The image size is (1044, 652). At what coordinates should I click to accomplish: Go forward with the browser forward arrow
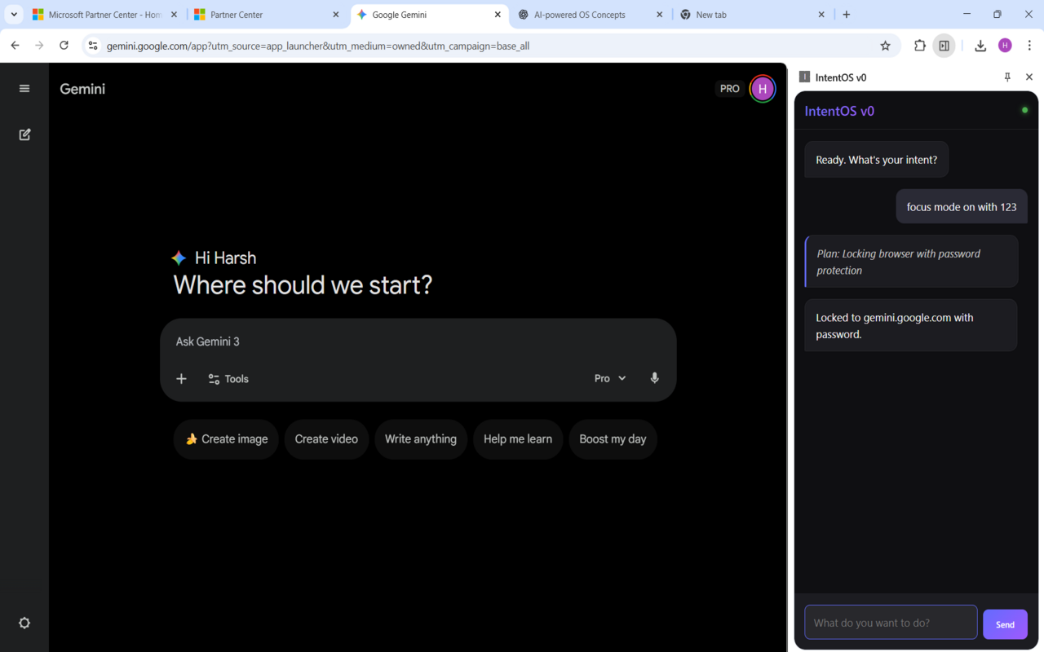(39, 46)
